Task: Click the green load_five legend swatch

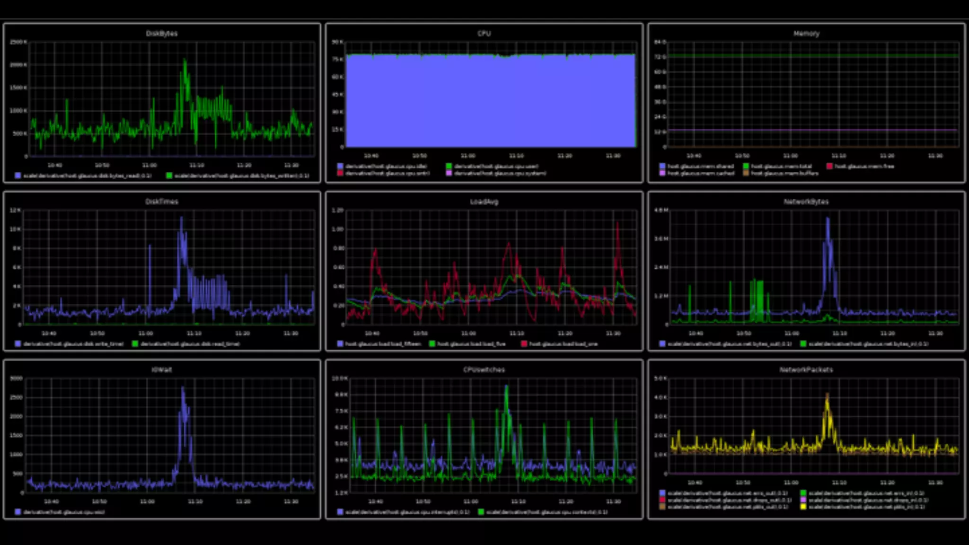Action: pyautogui.click(x=432, y=344)
